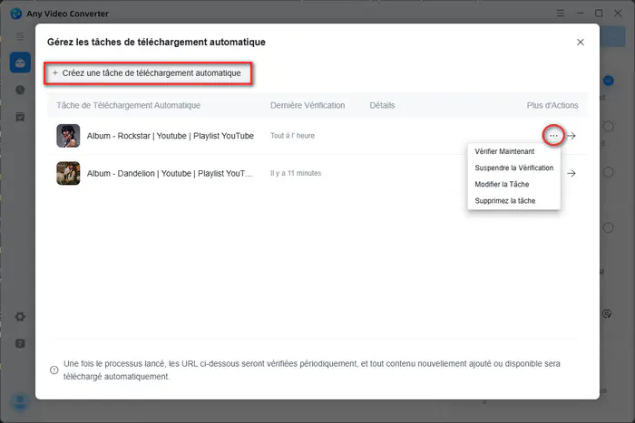The image size is (635, 423).
Task: Click the Album - Rockstar thumbnail
Action: [68, 136]
